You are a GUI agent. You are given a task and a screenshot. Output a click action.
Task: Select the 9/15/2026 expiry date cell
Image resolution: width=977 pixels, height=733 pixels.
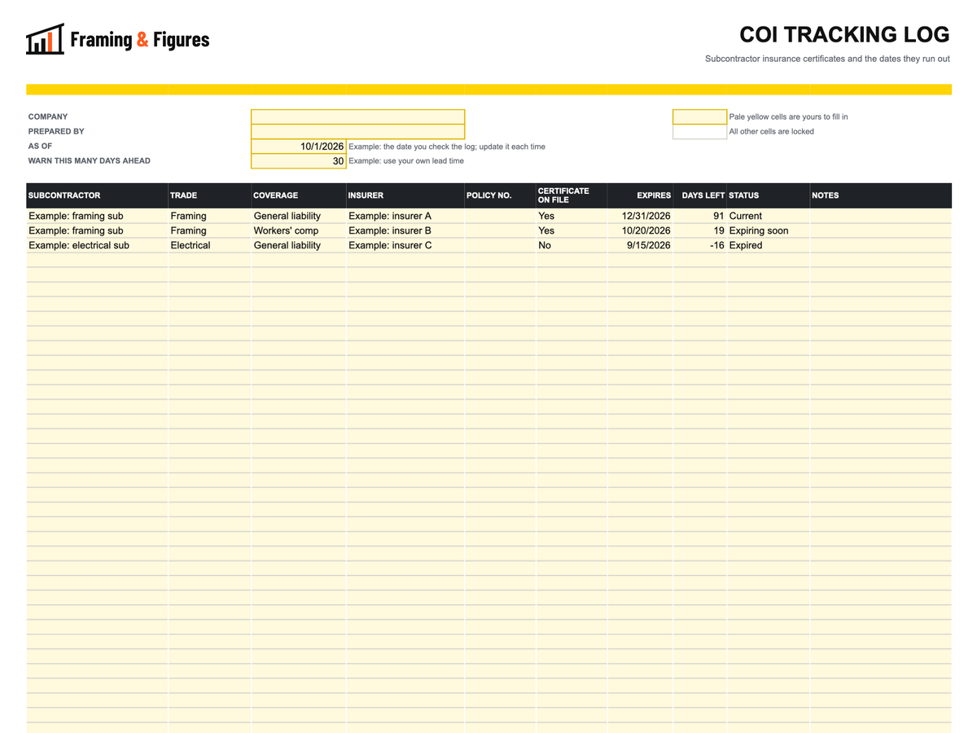click(x=640, y=245)
